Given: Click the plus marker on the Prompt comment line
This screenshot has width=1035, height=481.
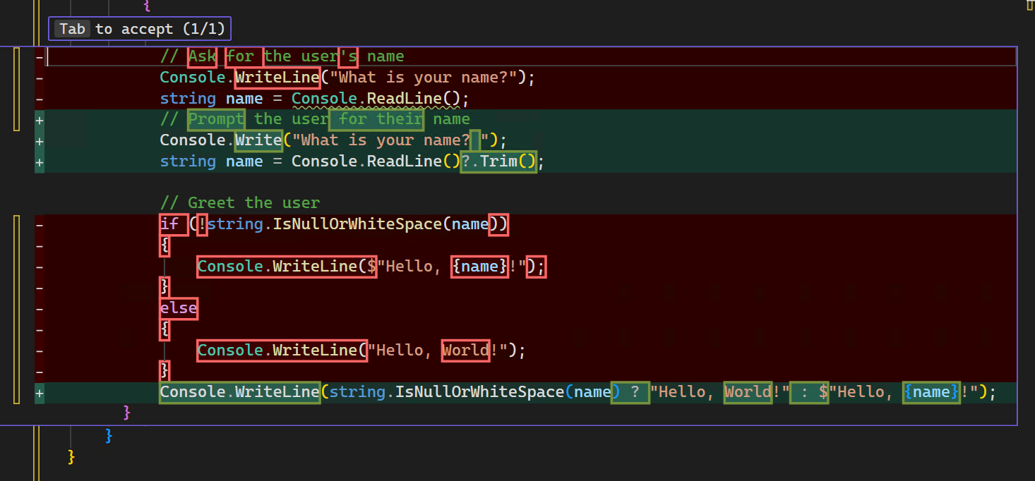Looking at the screenshot, I should click(40, 119).
